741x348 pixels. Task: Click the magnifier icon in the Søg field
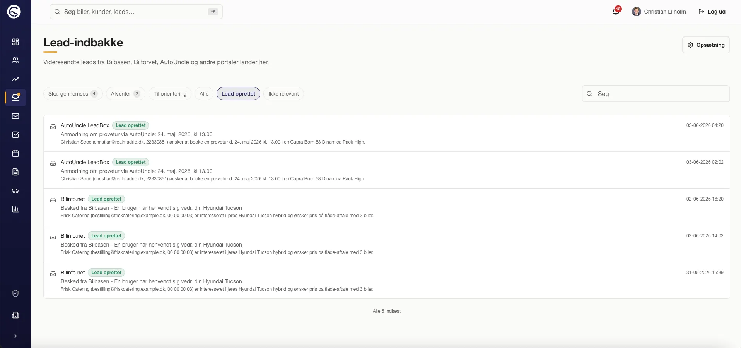[589, 94]
